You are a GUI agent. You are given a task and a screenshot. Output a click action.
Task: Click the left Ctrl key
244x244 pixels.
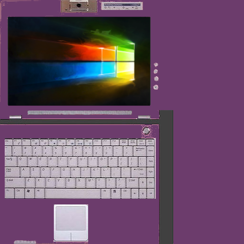[20, 193]
